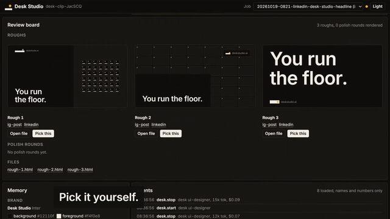Select the Rough 2 title label
The height and width of the screenshot is (219, 390).
pos(143,117)
